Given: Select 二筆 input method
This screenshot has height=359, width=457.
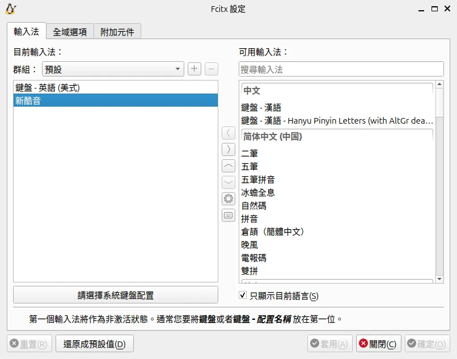Looking at the screenshot, I should [337, 153].
